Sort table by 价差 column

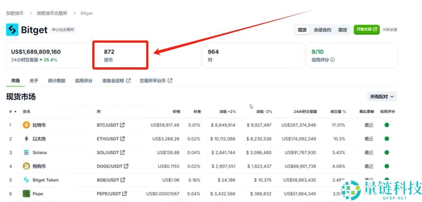click(x=197, y=111)
